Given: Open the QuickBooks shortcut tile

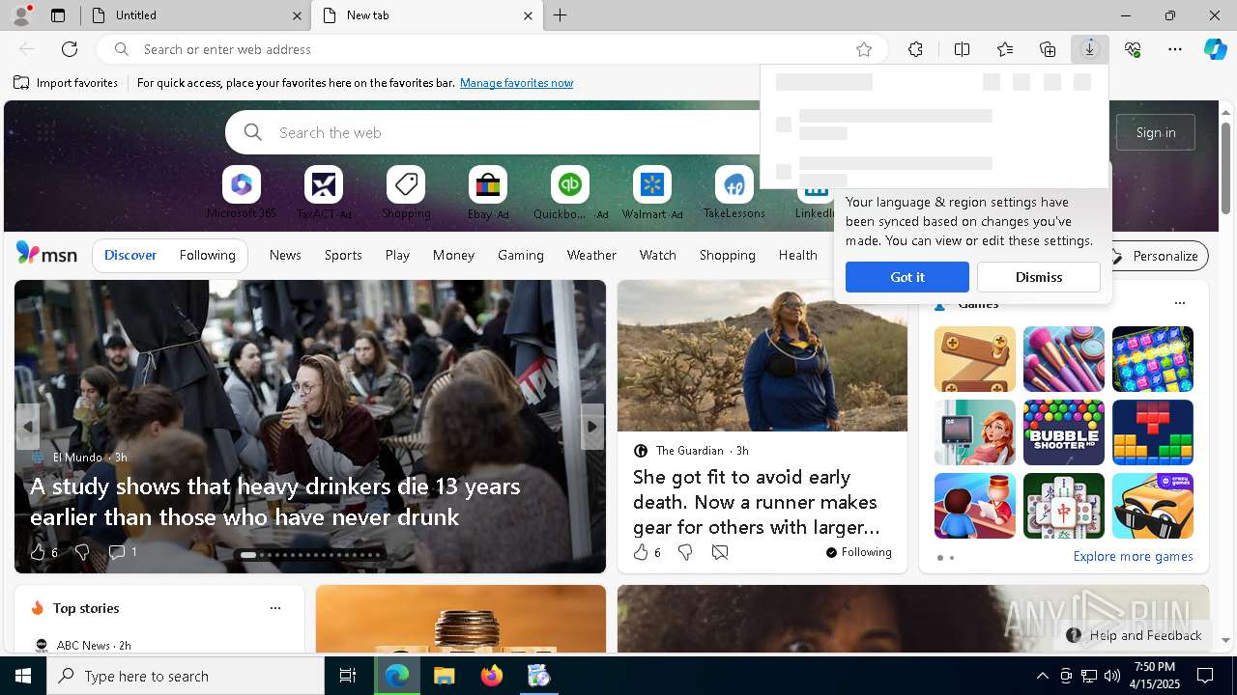Looking at the screenshot, I should (x=570, y=192).
